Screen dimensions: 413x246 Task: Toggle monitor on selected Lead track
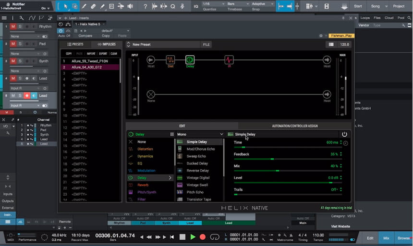click(x=34, y=95)
